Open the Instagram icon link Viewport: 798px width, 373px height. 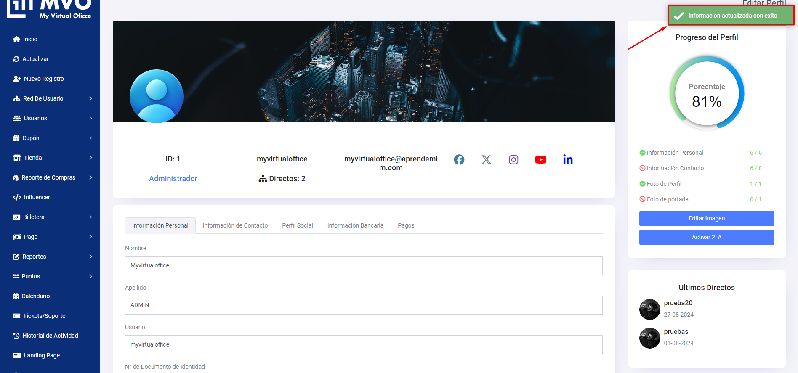513,160
